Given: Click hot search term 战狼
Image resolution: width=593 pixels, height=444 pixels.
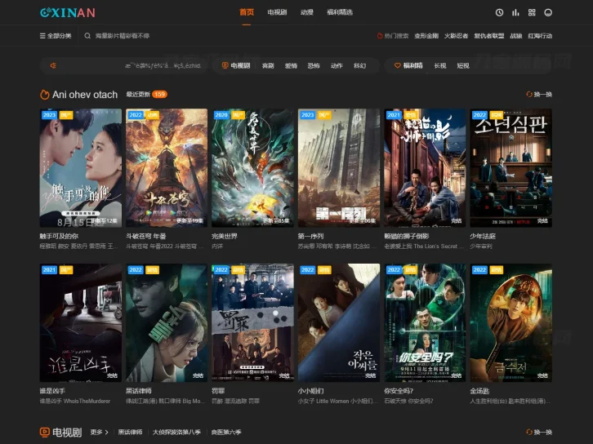Looking at the screenshot, I should (x=516, y=36).
